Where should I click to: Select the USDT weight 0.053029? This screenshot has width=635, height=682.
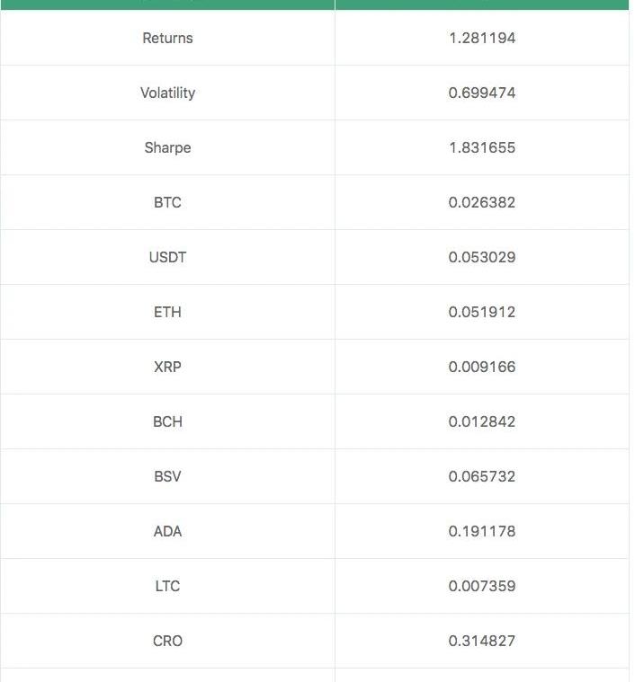(481, 257)
